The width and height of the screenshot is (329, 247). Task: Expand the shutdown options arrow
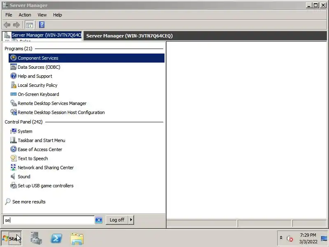coord(131,220)
